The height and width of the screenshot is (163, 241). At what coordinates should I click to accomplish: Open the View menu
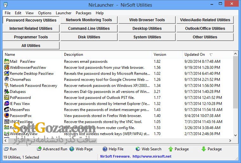coord(29,13)
